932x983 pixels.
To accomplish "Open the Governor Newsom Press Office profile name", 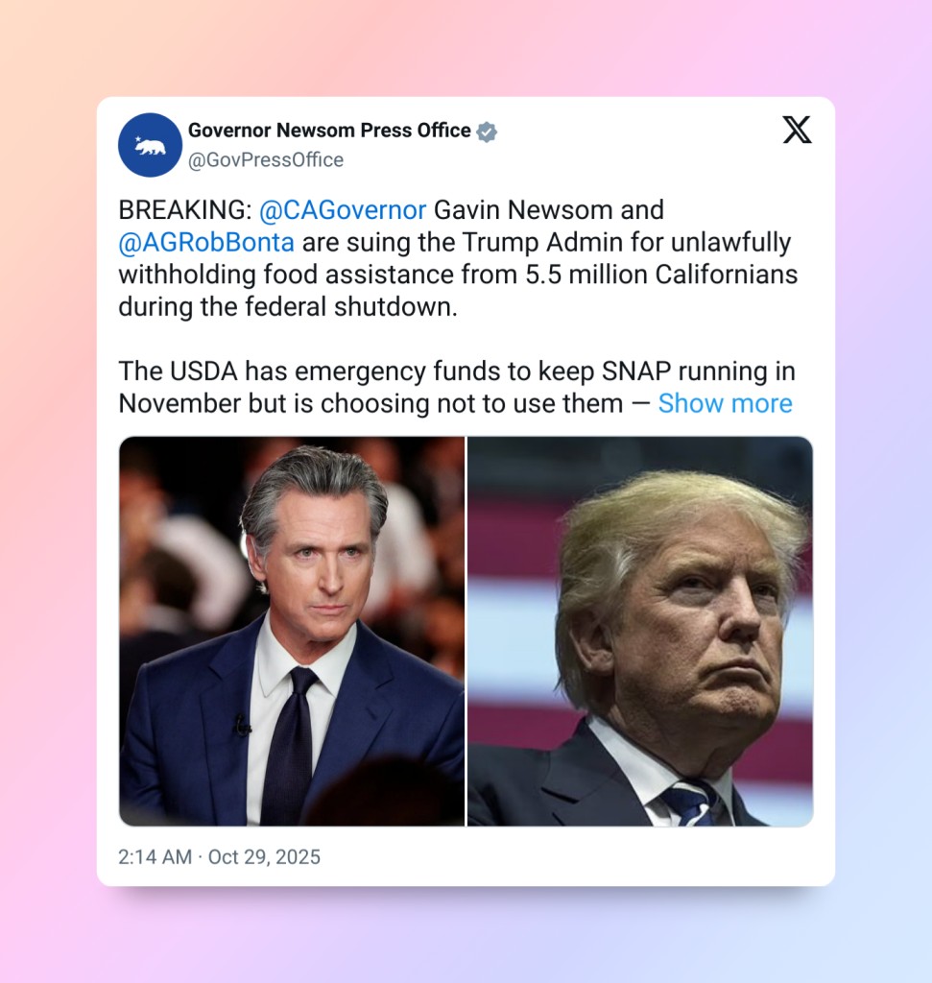I will coord(329,131).
